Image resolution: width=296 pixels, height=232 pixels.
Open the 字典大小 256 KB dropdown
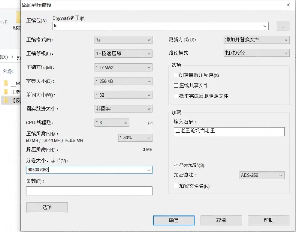click(x=124, y=81)
